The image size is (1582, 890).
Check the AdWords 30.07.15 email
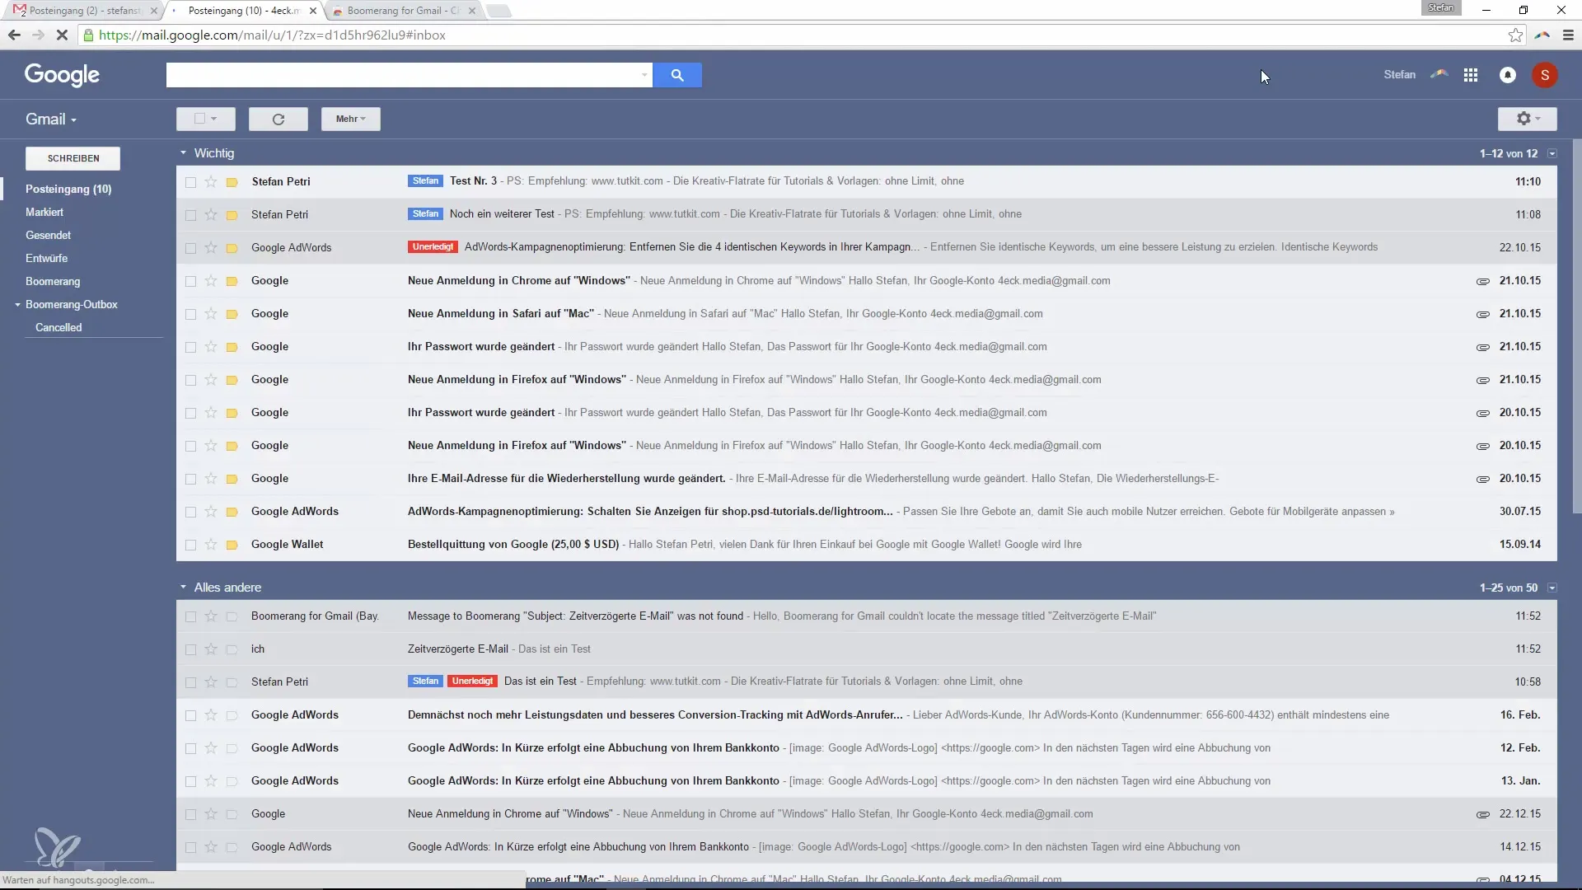(190, 512)
